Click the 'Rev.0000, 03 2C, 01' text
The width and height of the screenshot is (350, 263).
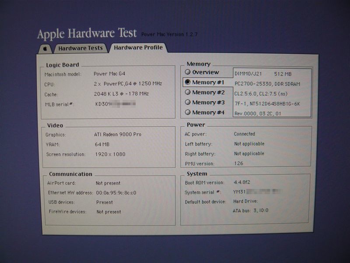point(258,114)
